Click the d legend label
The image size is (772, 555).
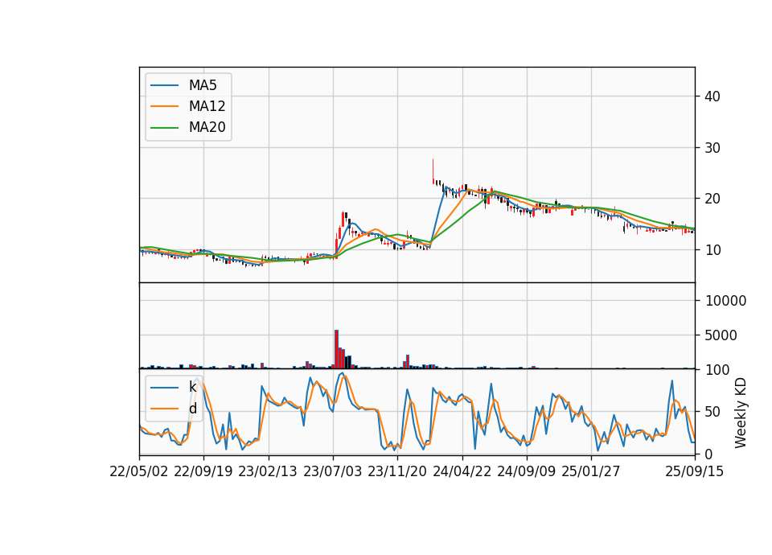(x=192, y=409)
